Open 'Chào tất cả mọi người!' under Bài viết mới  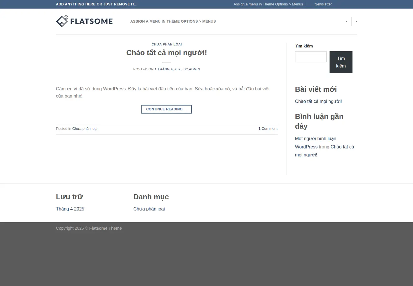coord(318,101)
